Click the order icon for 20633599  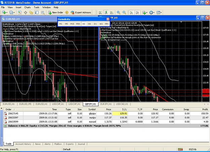point(5,122)
